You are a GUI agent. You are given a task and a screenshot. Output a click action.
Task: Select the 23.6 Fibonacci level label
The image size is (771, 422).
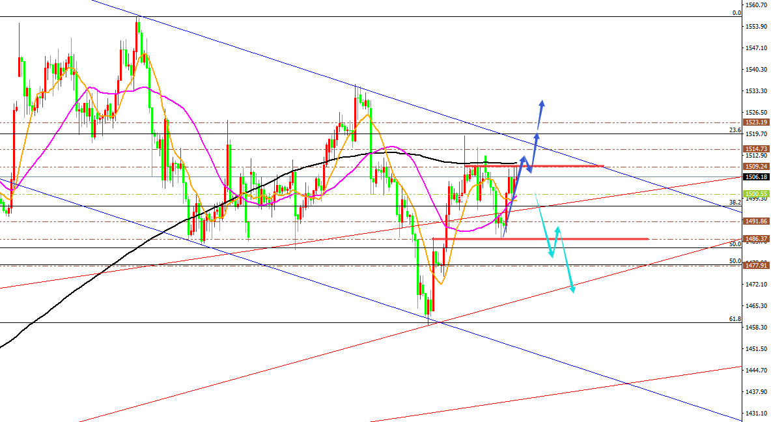735,130
